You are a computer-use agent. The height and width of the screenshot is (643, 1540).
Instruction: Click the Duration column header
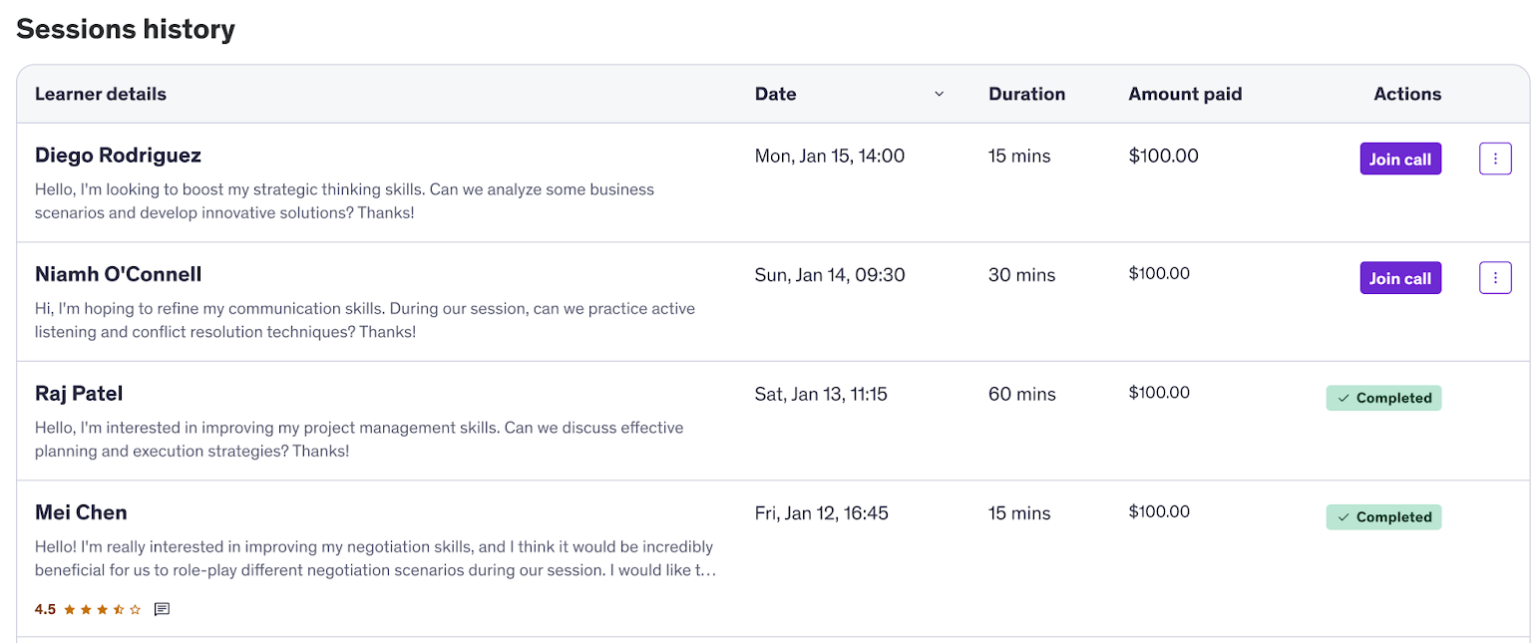(1026, 93)
